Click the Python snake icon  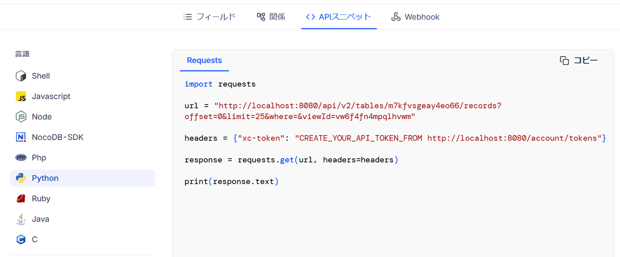[21, 178]
